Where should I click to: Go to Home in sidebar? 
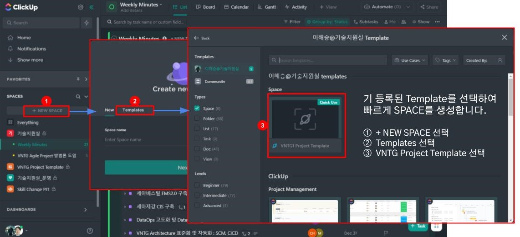24,38
